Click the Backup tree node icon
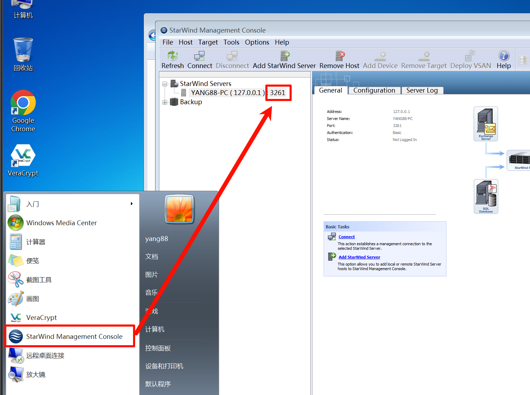This screenshot has height=395, width=530. coord(174,102)
